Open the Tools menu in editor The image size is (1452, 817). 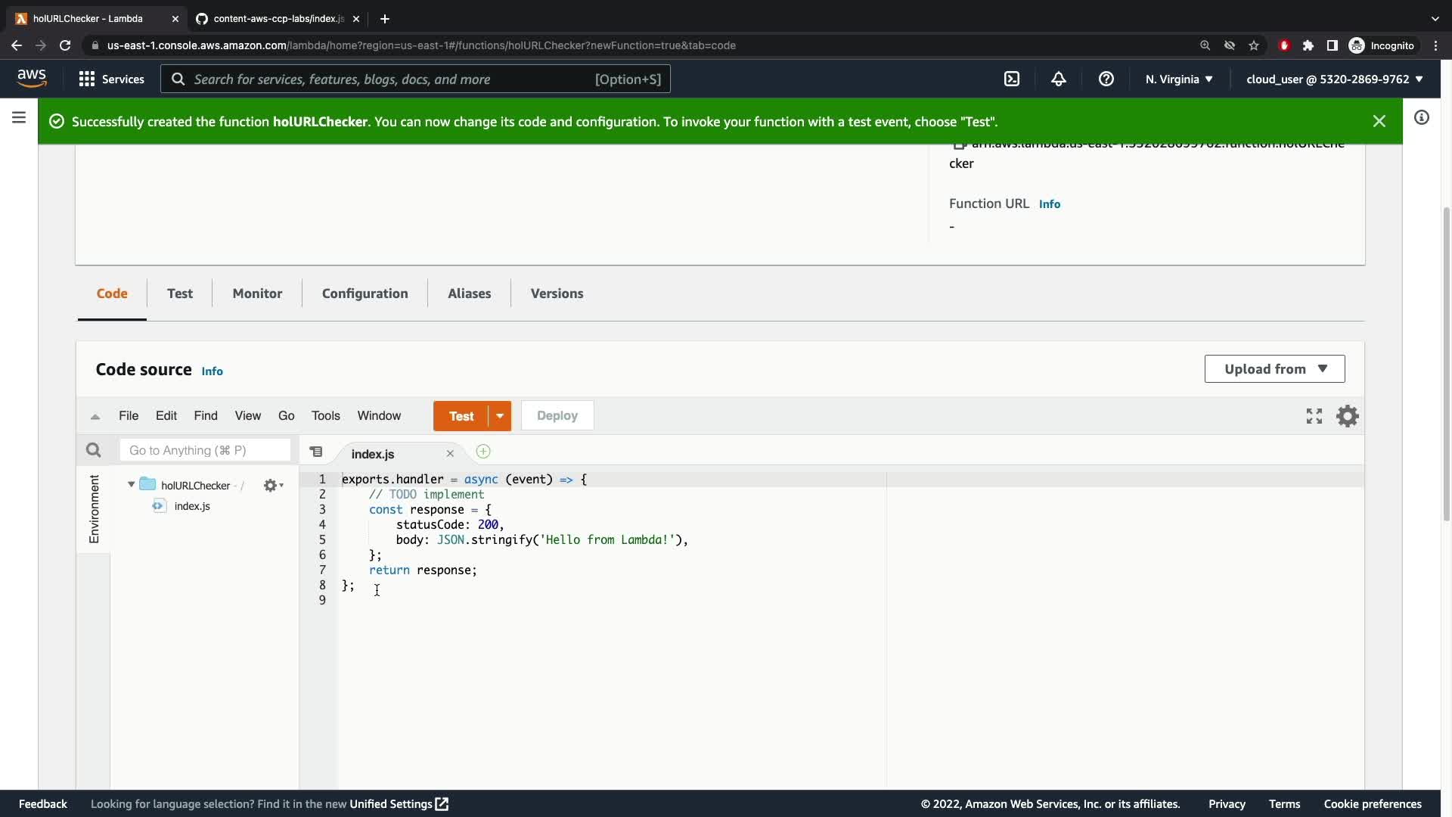coord(325,416)
